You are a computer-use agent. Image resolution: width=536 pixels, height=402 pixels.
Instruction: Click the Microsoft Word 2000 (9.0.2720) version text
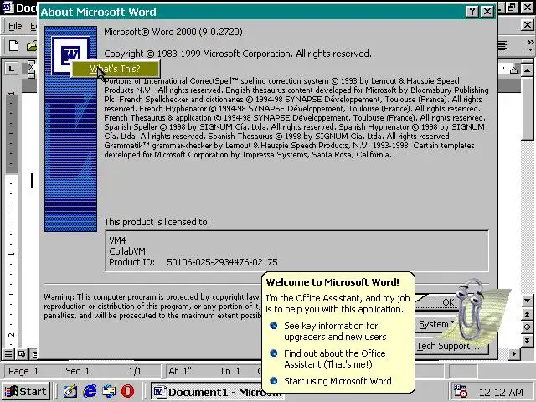pos(173,32)
